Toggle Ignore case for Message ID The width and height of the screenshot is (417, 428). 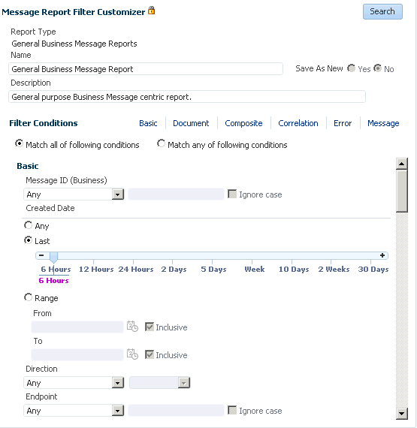[232, 194]
